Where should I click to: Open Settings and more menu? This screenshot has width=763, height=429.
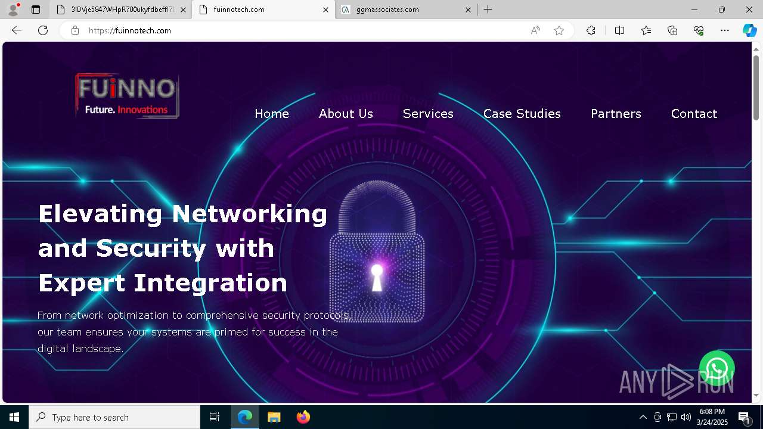coord(725,30)
